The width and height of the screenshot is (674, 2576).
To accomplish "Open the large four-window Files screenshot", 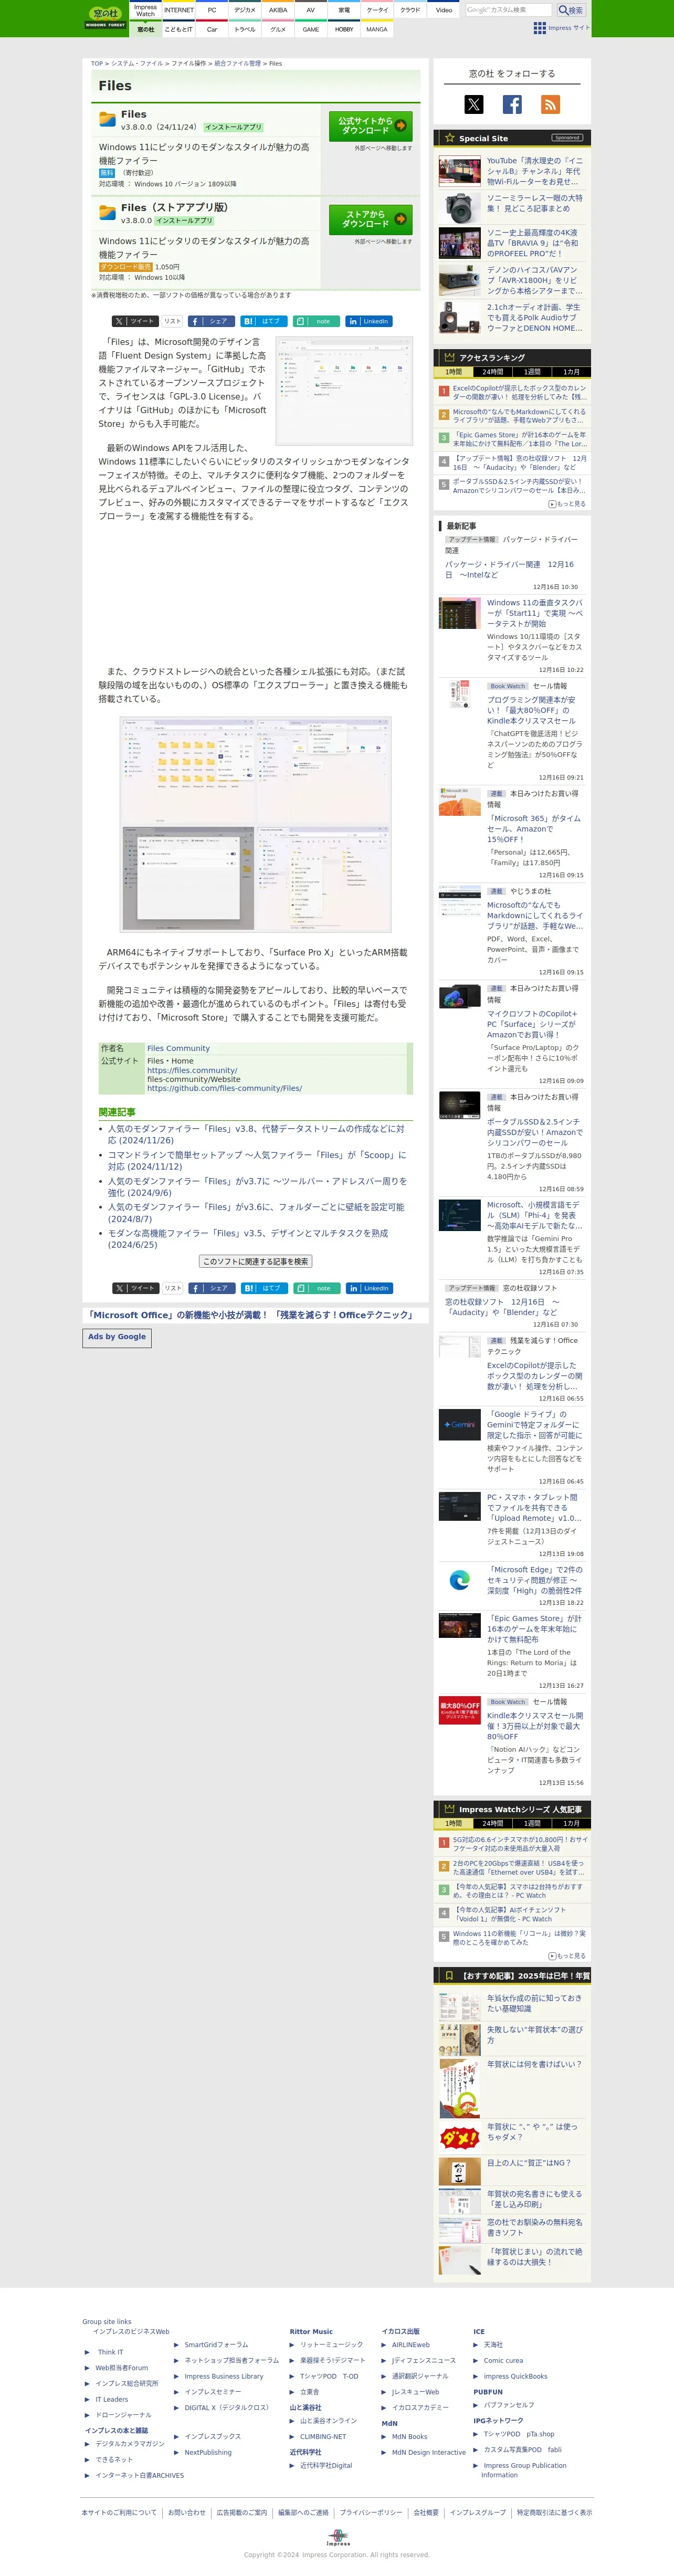I will pyautogui.click(x=256, y=824).
